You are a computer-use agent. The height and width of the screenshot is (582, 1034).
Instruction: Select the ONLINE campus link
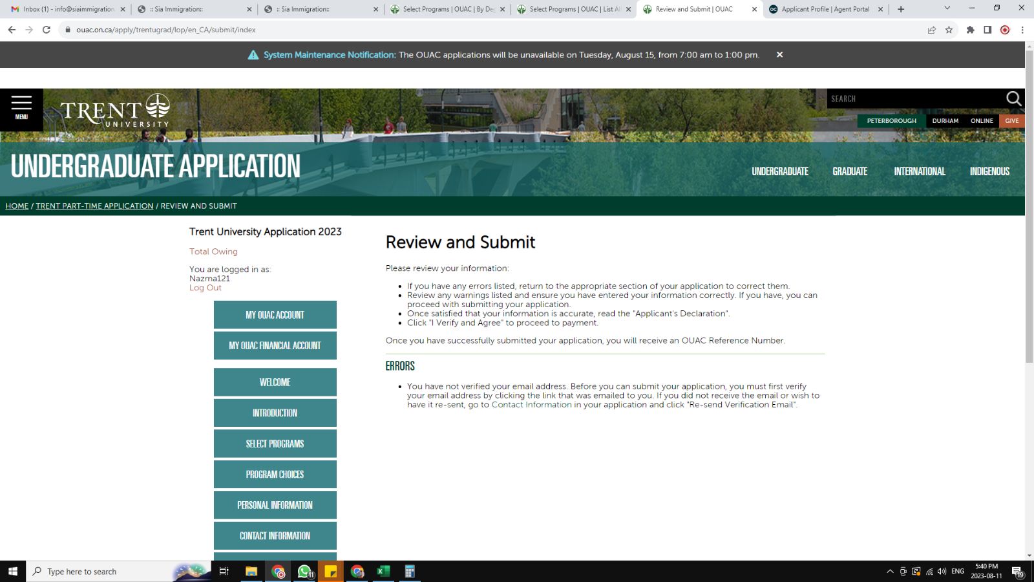(x=982, y=121)
